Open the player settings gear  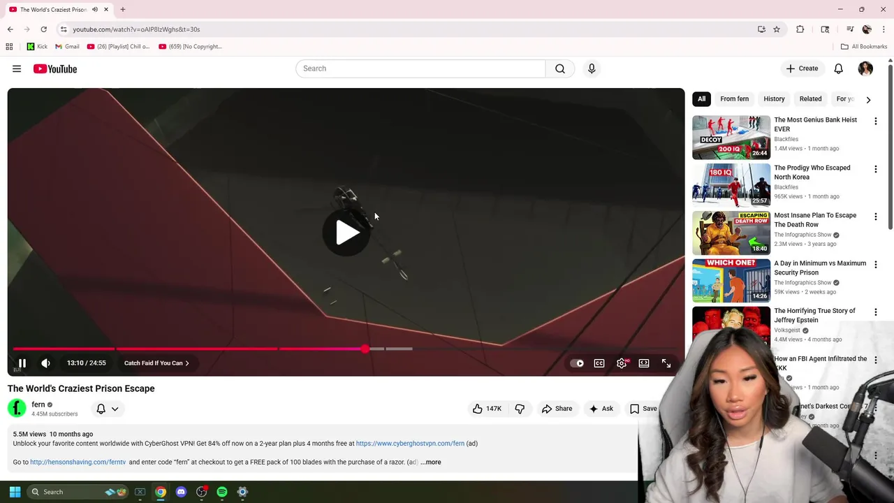pyautogui.click(x=622, y=363)
